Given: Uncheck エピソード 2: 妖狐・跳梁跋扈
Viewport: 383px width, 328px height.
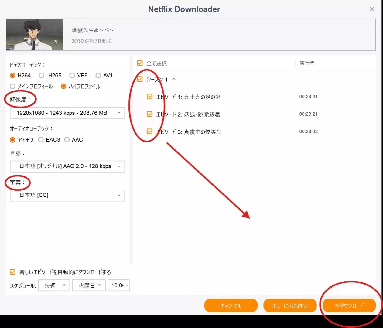Looking at the screenshot, I should pyautogui.click(x=149, y=114).
